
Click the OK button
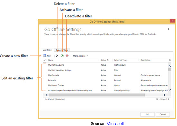[147, 114]
